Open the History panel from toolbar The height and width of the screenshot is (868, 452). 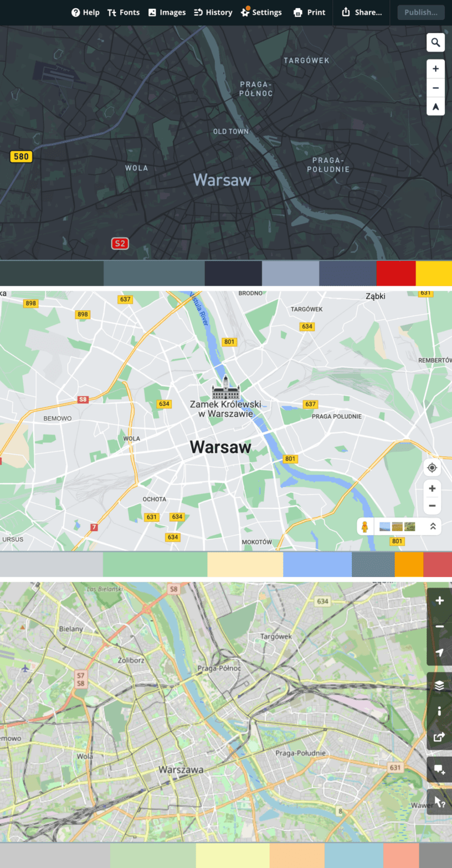tap(212, 12)
